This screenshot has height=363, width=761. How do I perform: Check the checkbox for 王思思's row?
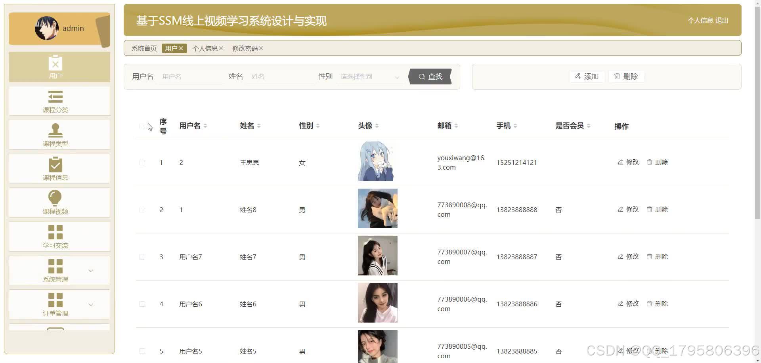click(x=142, y=162)
